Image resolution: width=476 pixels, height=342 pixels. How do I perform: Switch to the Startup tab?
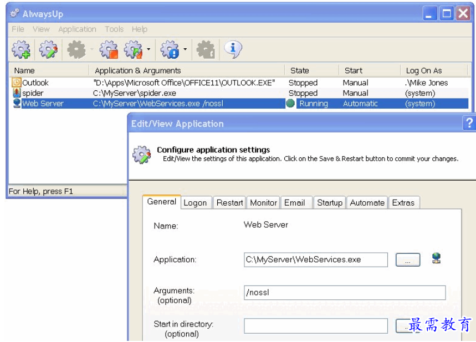pos(330,202)
